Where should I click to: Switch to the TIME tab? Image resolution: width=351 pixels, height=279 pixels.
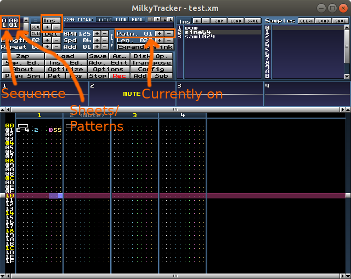coord(121,20)
